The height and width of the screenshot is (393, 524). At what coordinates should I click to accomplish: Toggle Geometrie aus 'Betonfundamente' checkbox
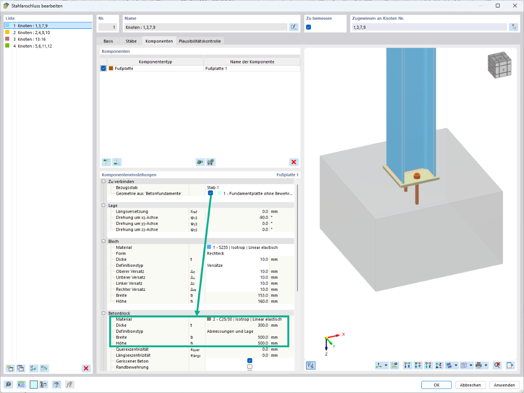(210, 193)
